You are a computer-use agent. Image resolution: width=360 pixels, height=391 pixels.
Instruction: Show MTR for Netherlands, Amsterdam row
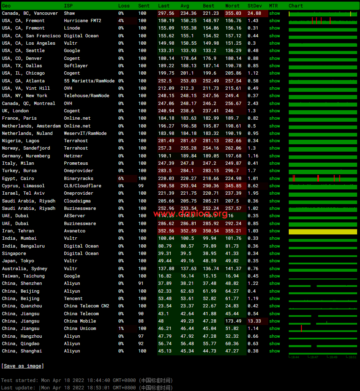[x=274, y=126]
